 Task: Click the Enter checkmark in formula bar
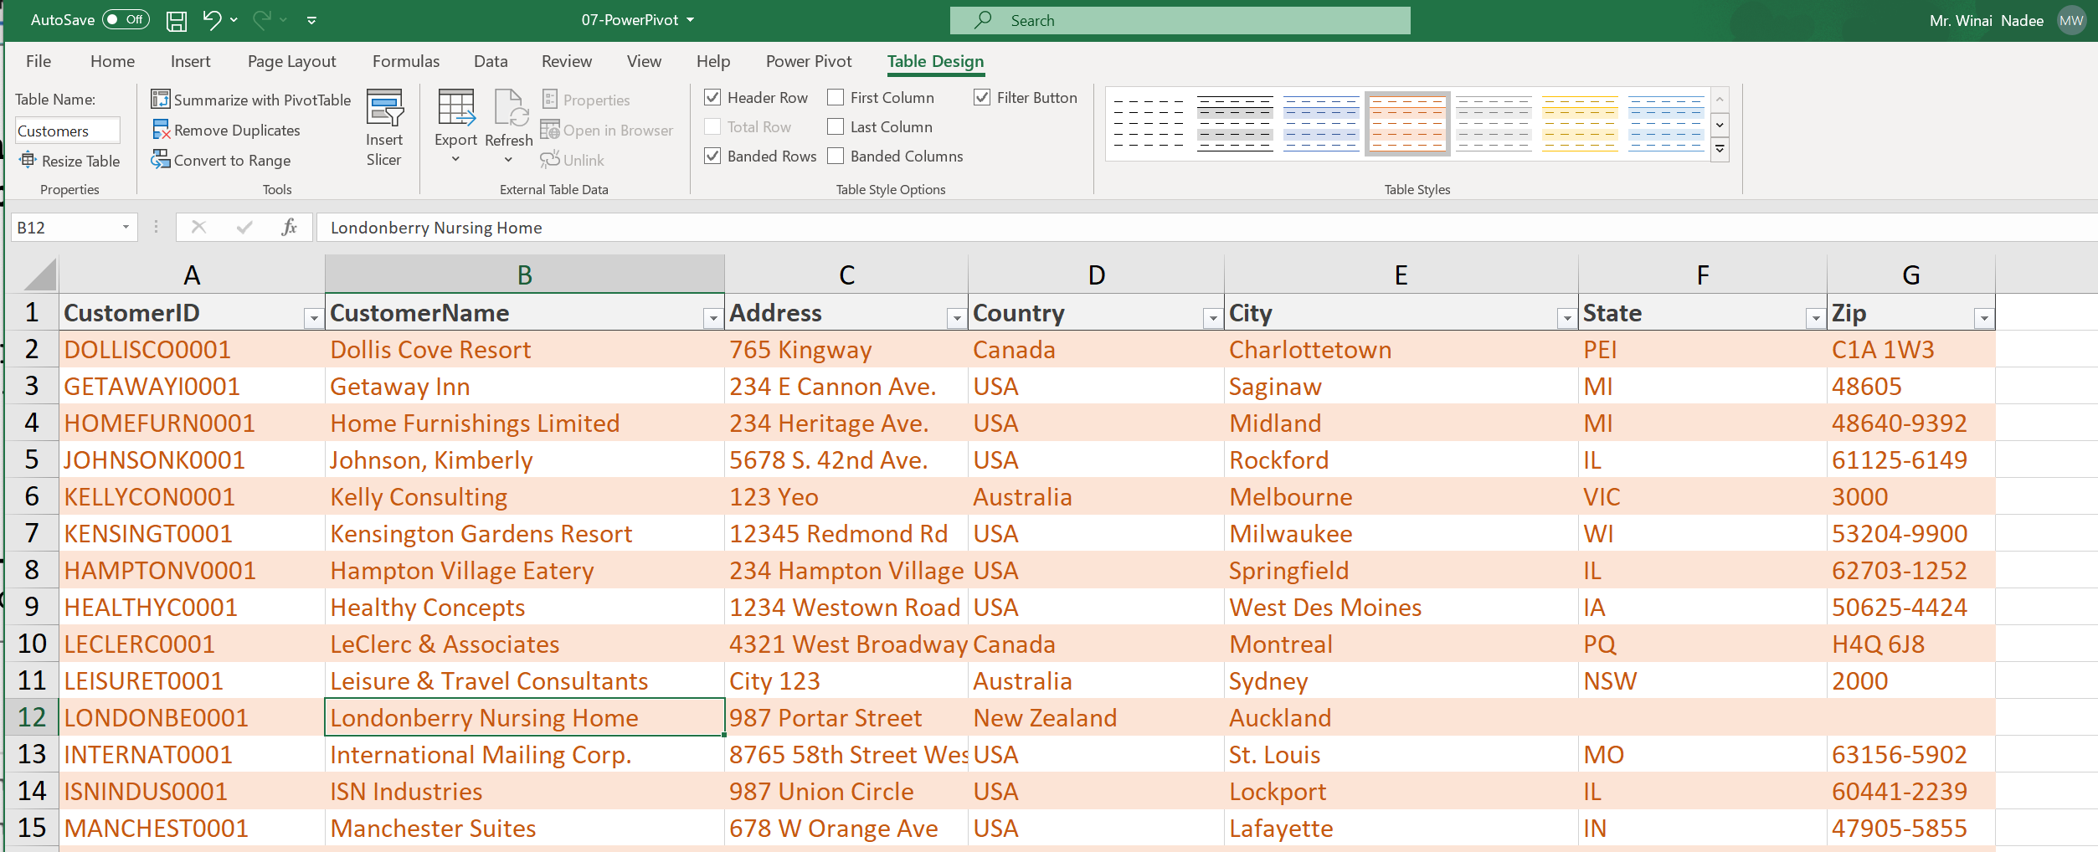point(244,227)
